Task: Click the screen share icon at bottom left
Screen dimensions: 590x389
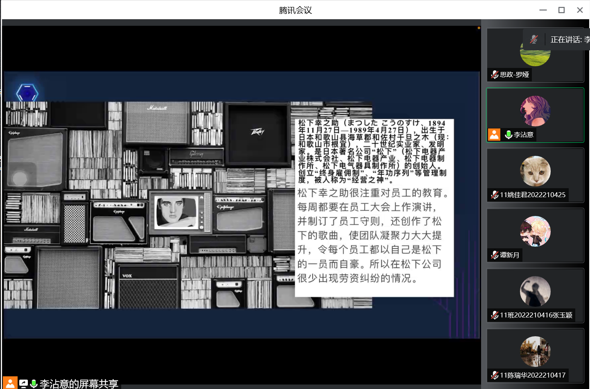Action: (24, 384)
